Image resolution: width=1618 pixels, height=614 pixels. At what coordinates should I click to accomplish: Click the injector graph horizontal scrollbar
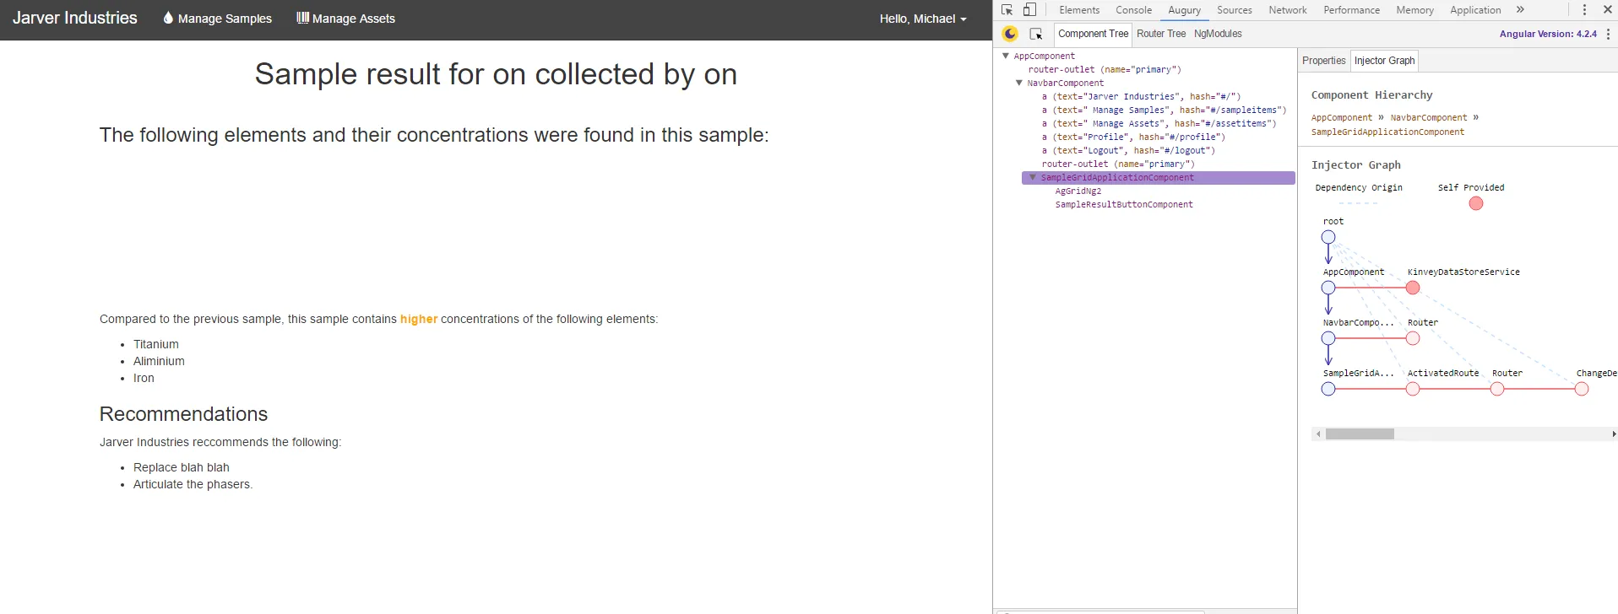1360,434
